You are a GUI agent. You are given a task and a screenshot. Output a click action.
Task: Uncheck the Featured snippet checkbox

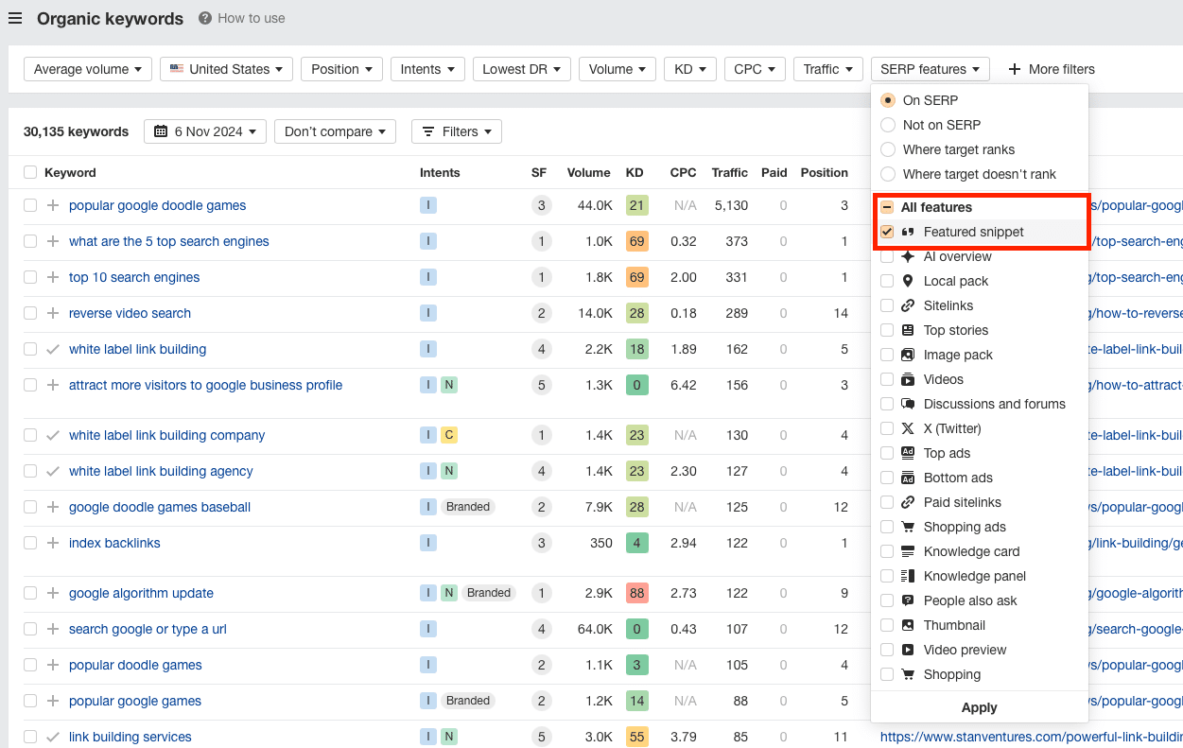[x=887, y=232]
